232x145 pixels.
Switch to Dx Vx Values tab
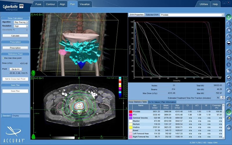click(154, 102)
